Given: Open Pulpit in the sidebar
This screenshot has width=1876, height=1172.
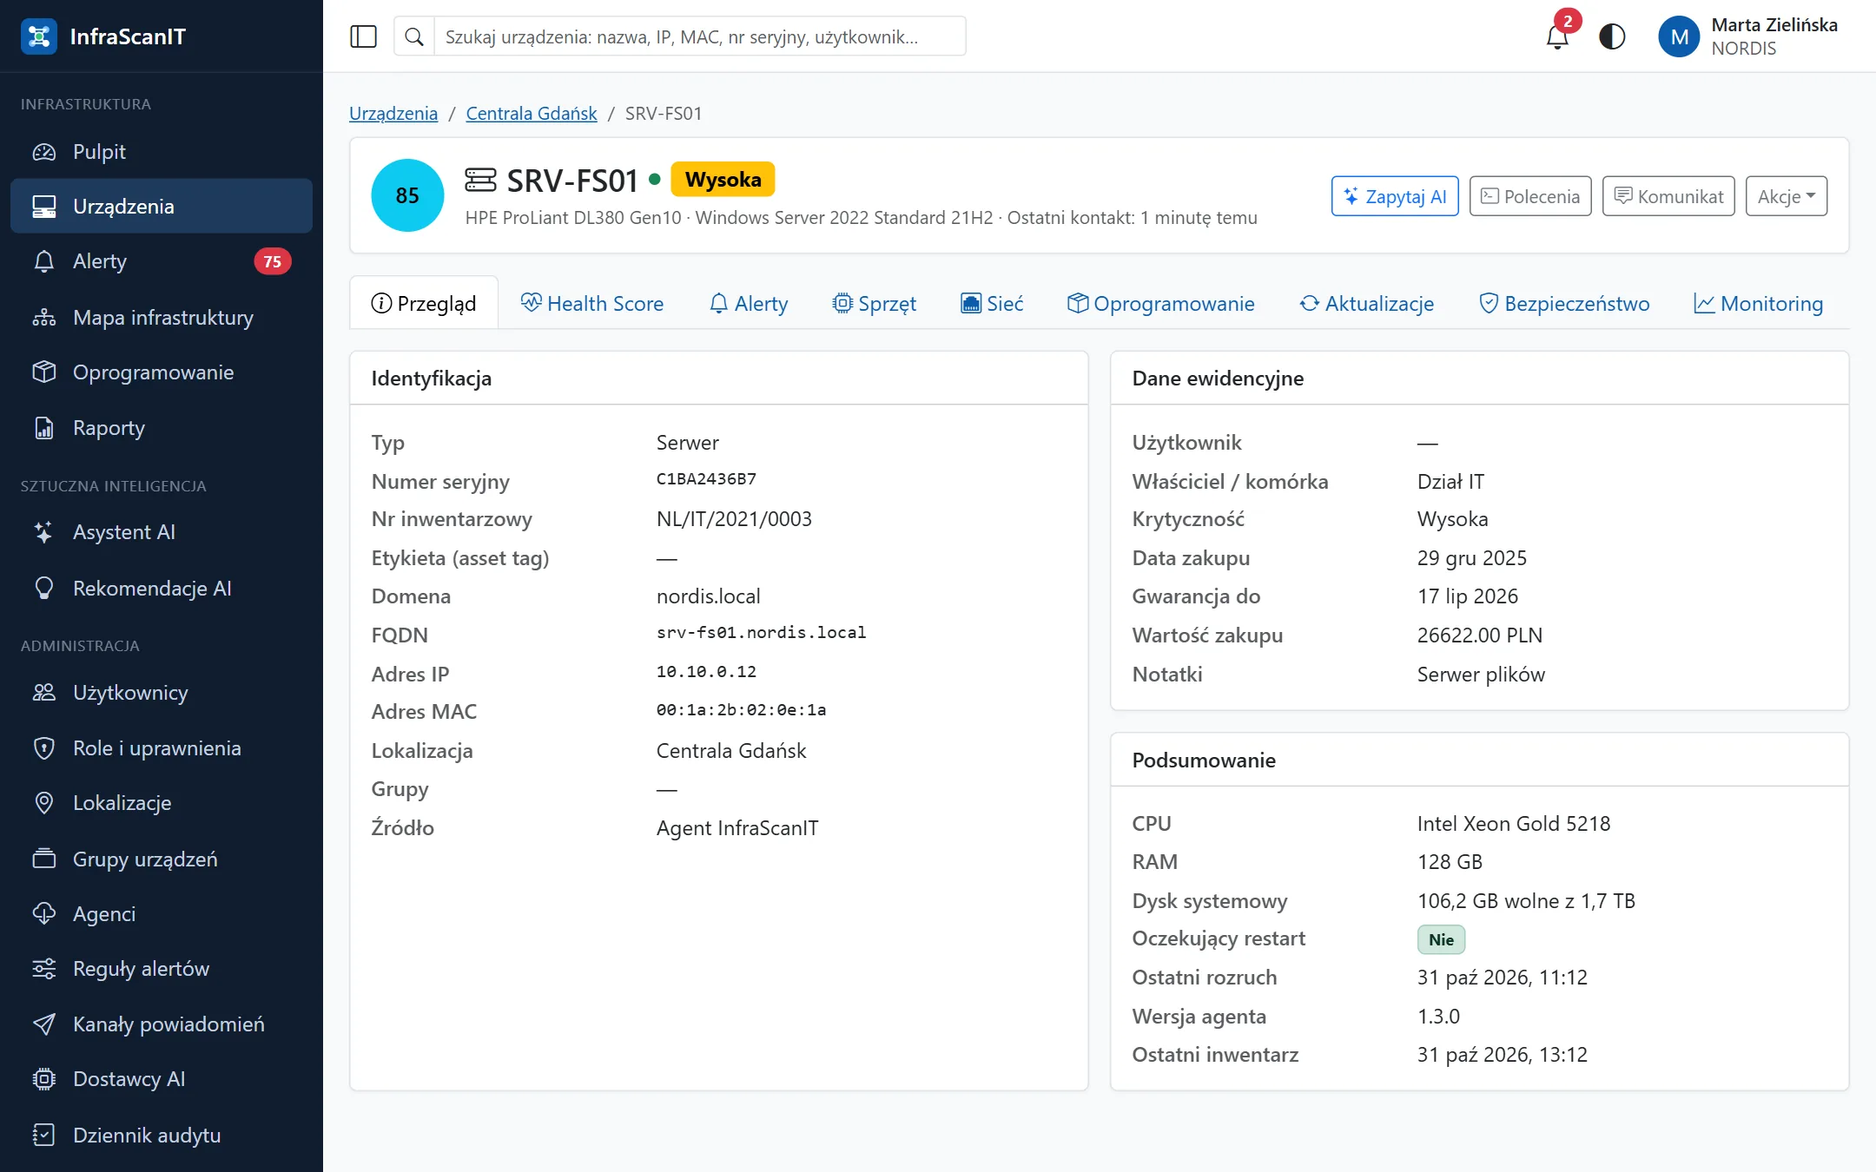Looking at the screenshot, I should tap(162, 152).
